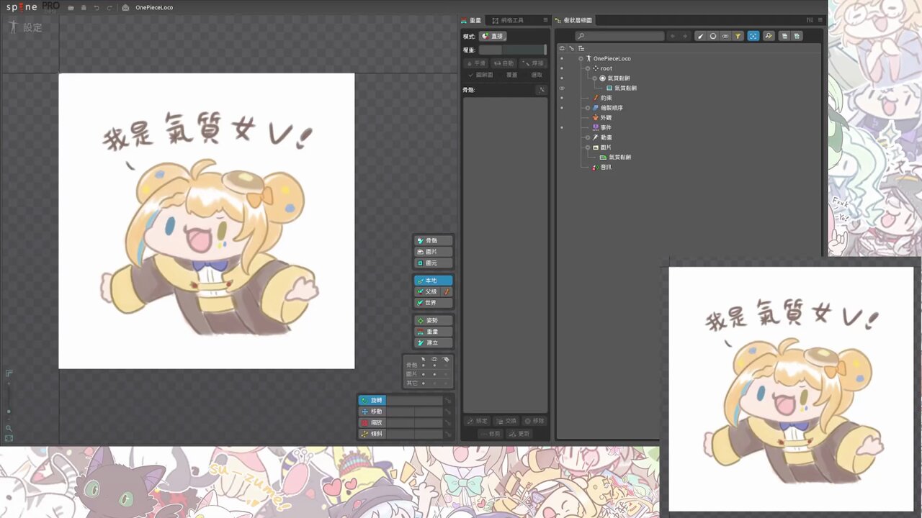Screen dimensions: 922x518
Task: Open the 直接 mode dropdown
Action: [x=494, y=35]
